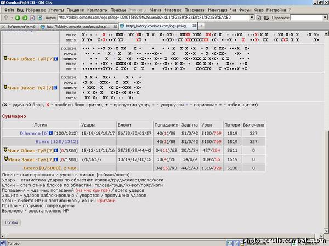Expand the address bar history dropdown
The height and width of the screenshot is (246, 329).
pyautogui.click(x=252, y=18)
